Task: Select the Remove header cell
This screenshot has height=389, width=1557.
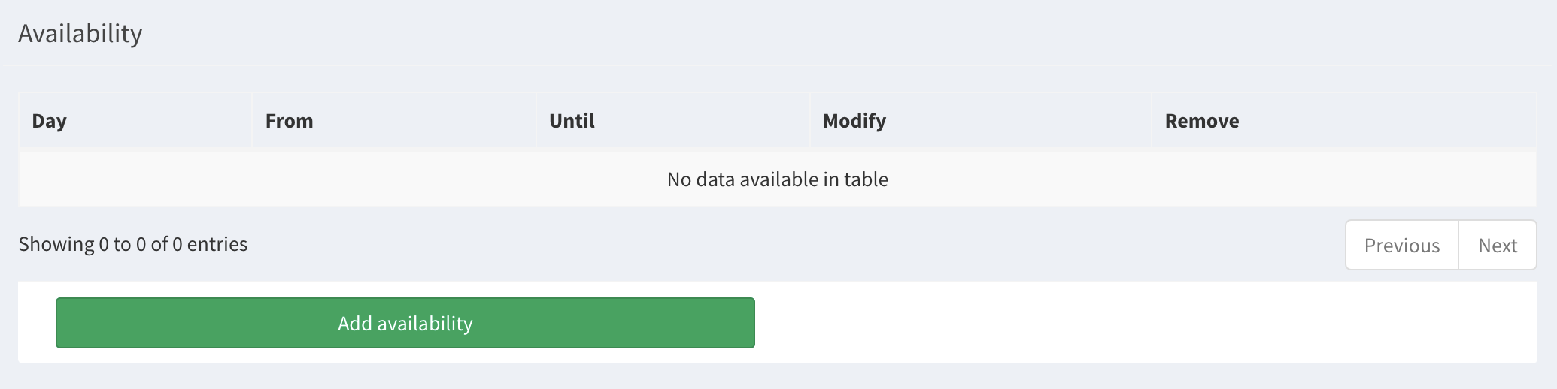Action: click(x=1343, y=121)
